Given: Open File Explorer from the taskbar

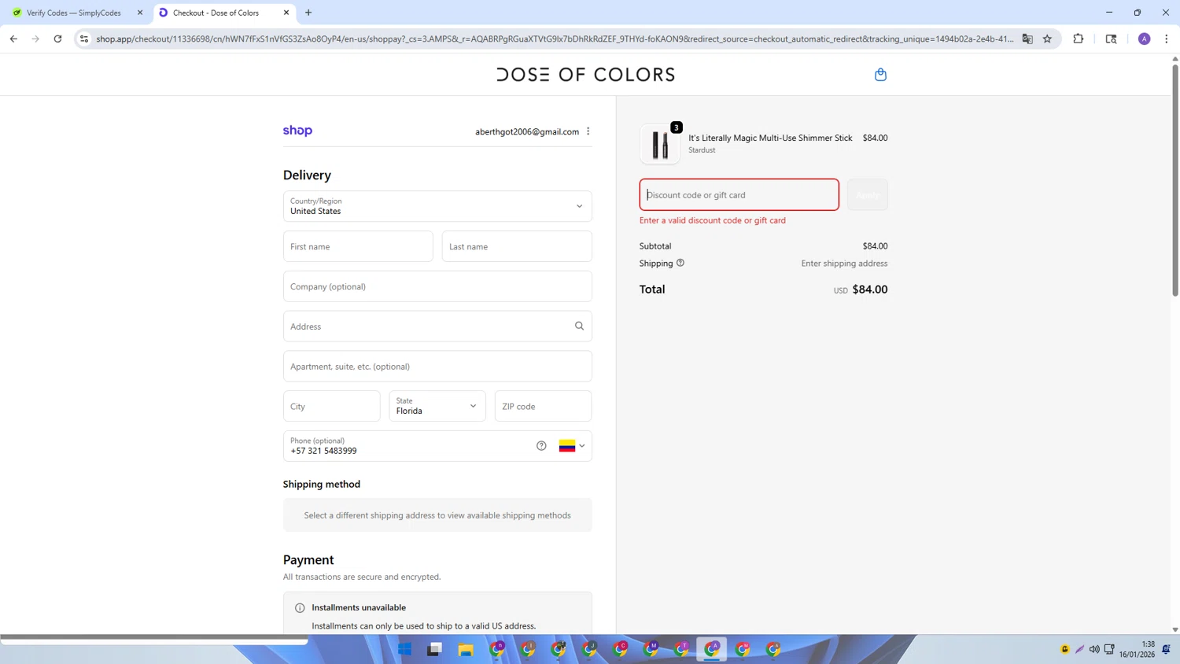Looking at the screenshot, I should click(466, 649).
